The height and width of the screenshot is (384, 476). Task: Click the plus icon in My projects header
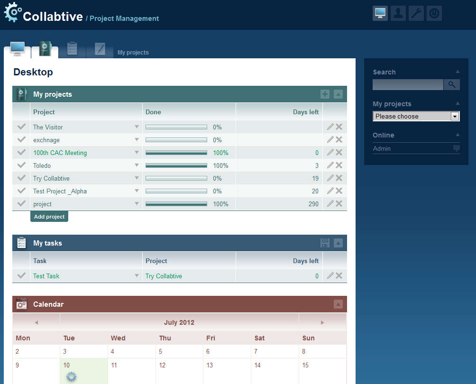point(325,94)
